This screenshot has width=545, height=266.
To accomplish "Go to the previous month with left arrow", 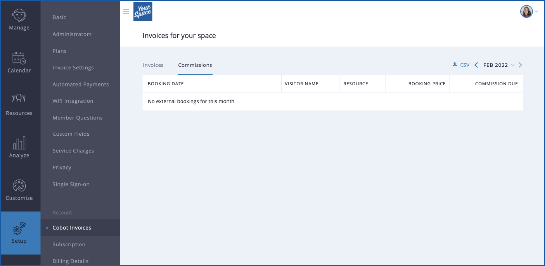I will click(x=476, y=65).
